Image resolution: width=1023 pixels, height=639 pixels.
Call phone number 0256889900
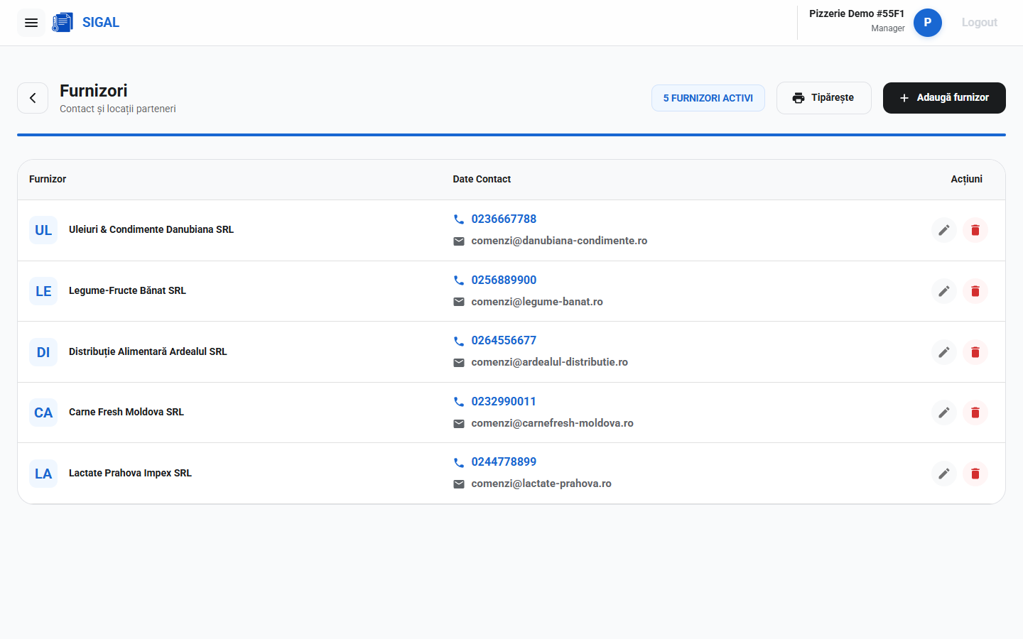[x=504, y=280]
